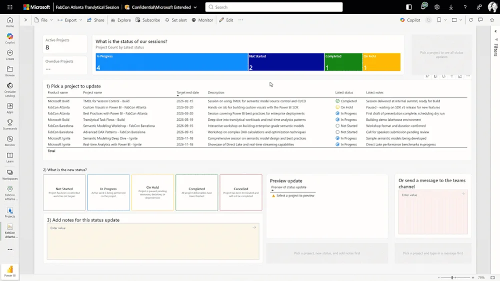Screen dimensions: 500x281
Task: Refresh visuals using the refresh icon
Action: pos(470,20)
